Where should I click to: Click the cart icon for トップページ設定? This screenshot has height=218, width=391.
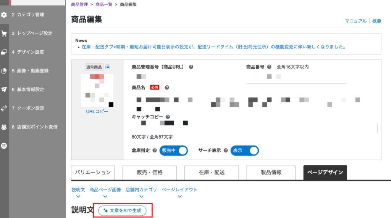point(4,34)
